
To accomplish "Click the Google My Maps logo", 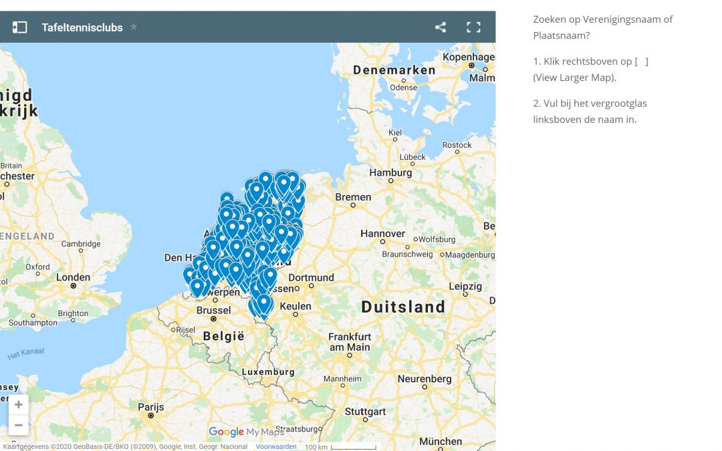I will tap(246, 432).
